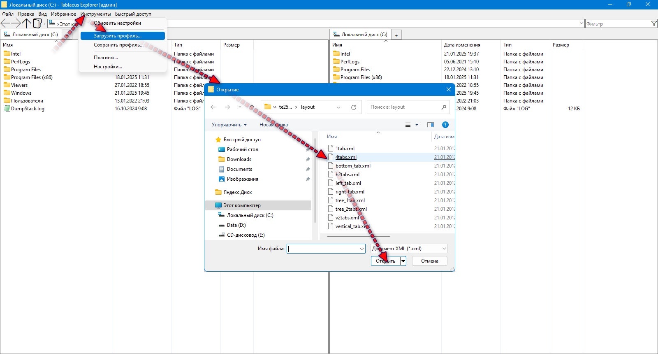This screenshot has height=354, width=658.
Task: Click the filter funnel icon
Action: (x=654, y=23)
